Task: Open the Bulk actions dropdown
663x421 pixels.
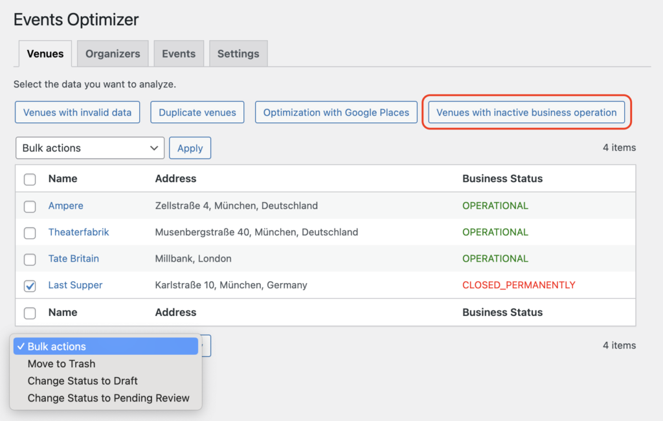Action: pos(89,148)
